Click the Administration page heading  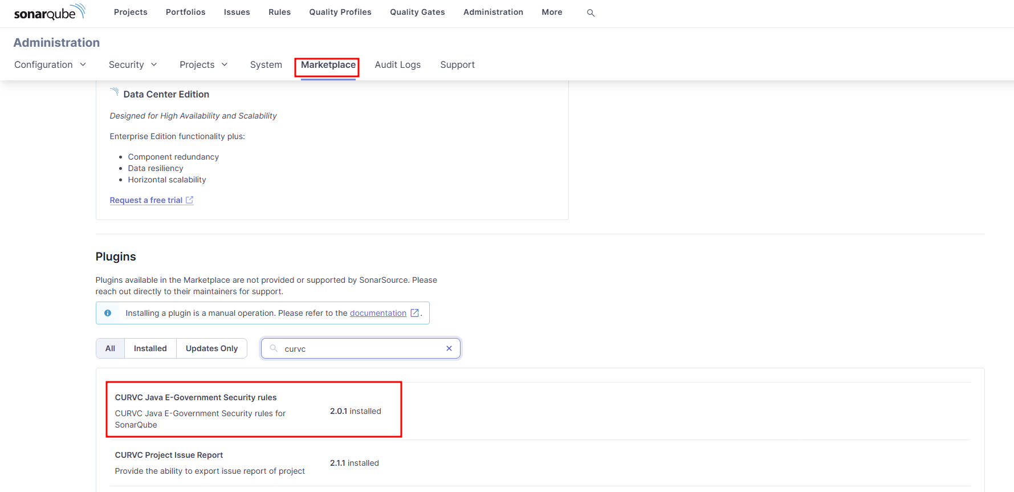[56, 43]
